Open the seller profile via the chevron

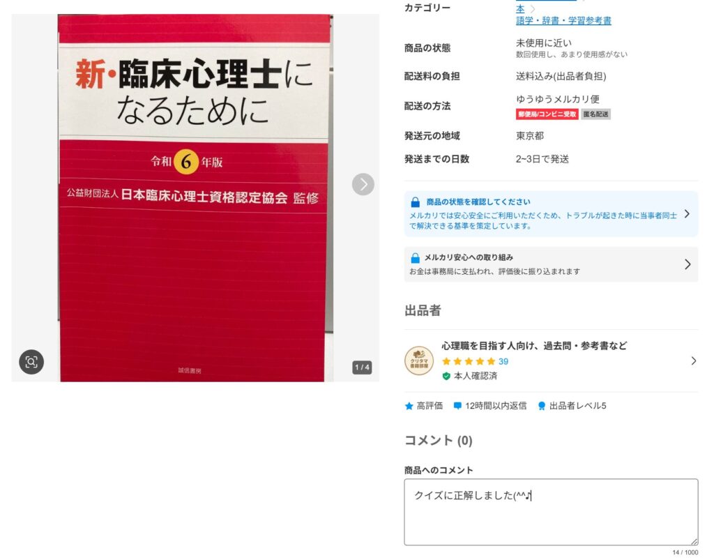(694, 361)
